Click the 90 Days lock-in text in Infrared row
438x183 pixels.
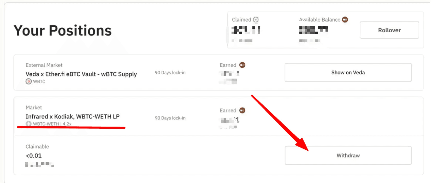pyautogui.click(x=170, y=118)
